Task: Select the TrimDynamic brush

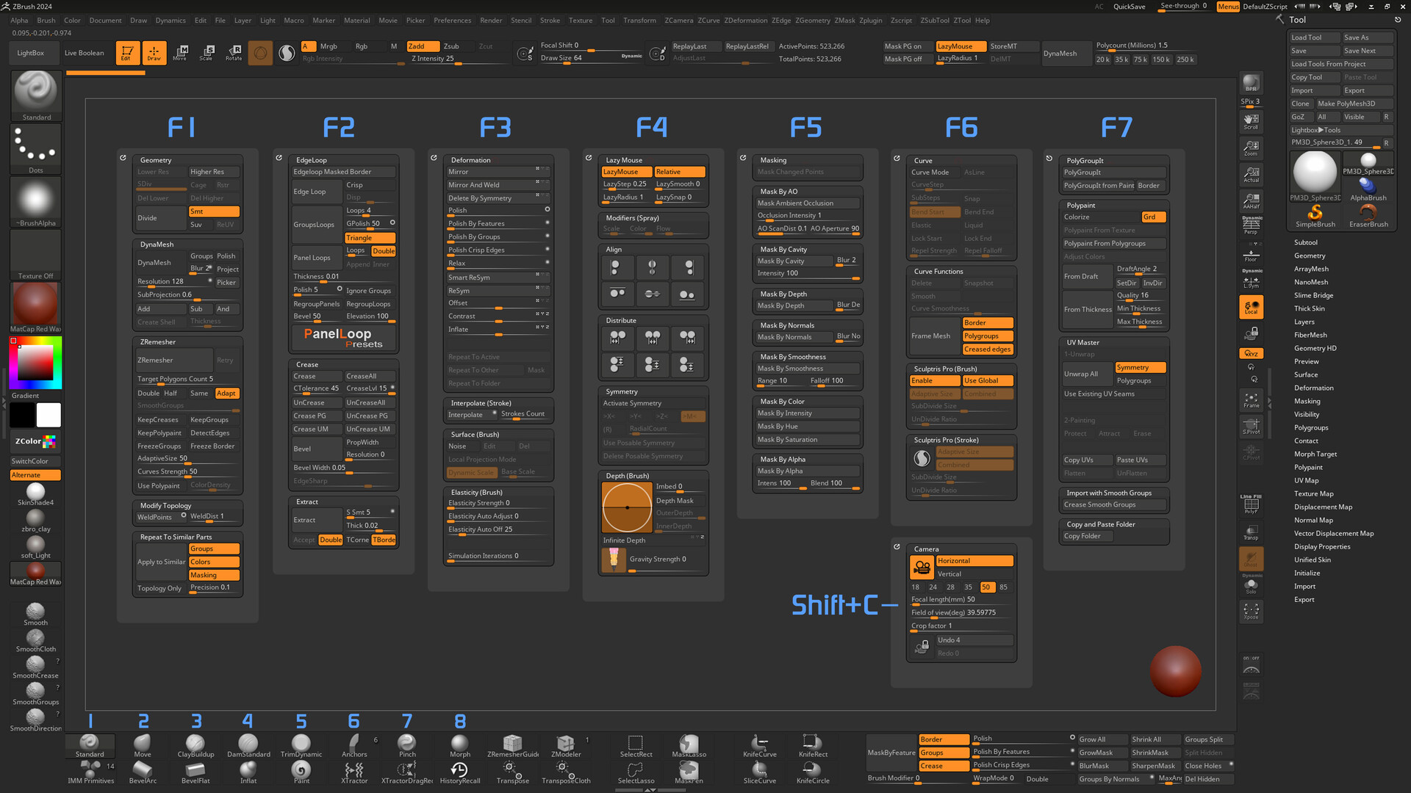Action: pos(301,745)
